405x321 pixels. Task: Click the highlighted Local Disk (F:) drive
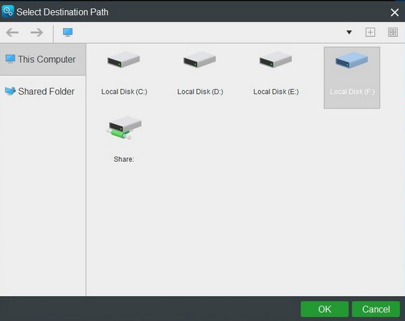coord(352,78)
